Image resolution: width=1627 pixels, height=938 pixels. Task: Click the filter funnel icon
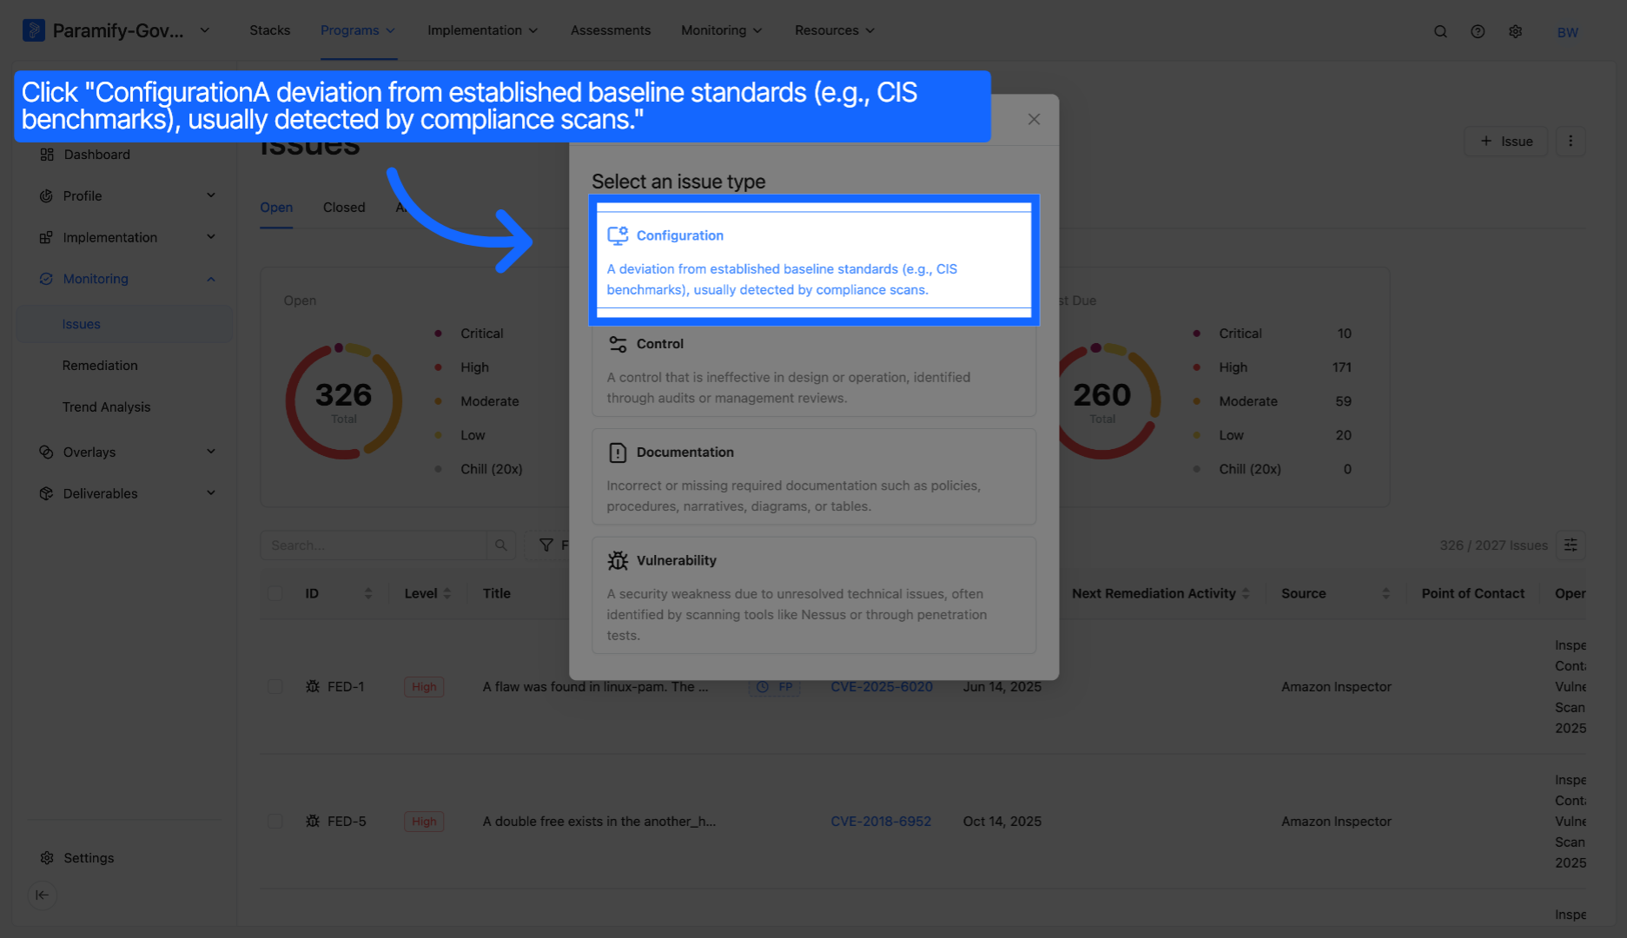click(x=546, y=545)
